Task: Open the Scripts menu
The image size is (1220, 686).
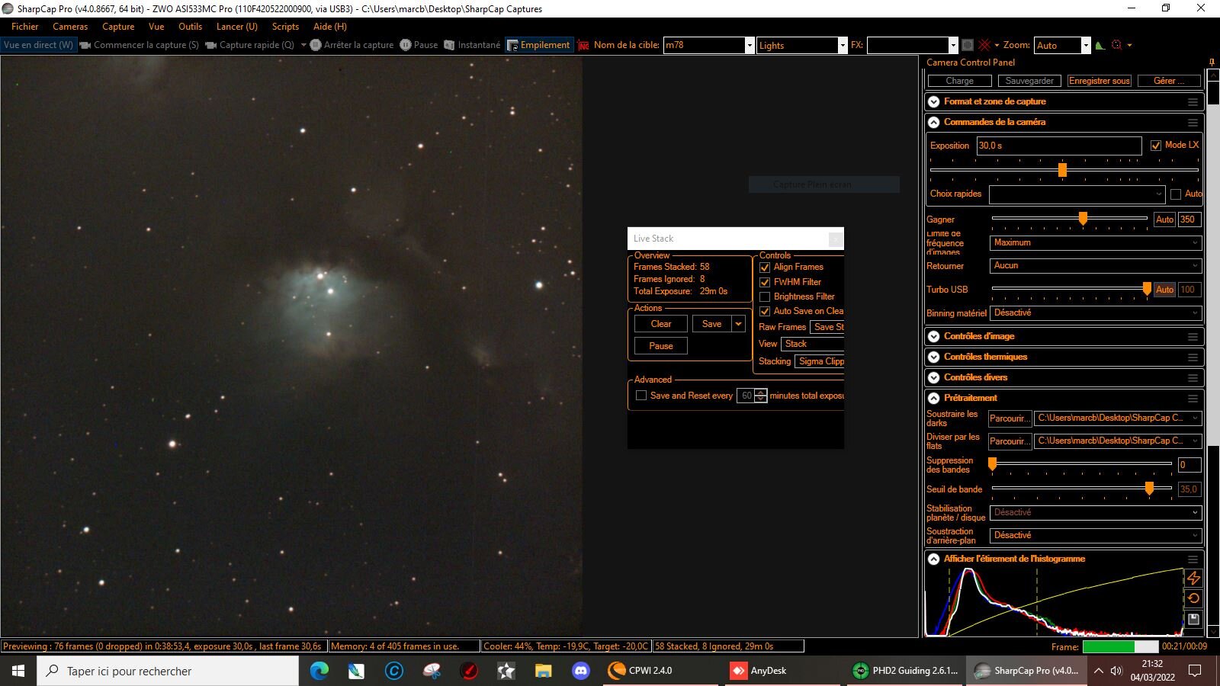Action: coord(285,27)
